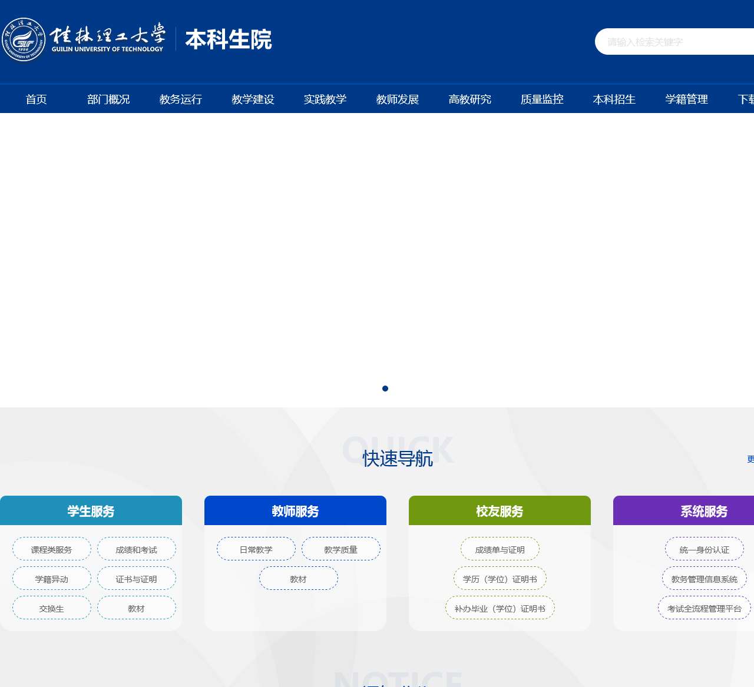Open 补办毕业（学位）证明书 link
Screen dimensions: 754x687
tap(500, 608)
